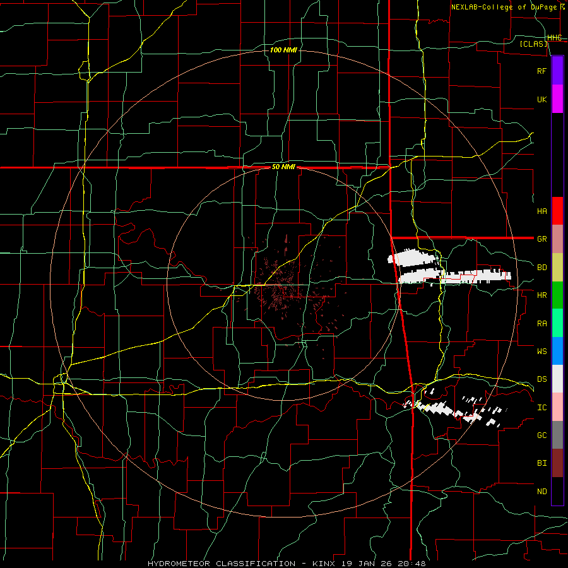The height and width of the screenshot is (568, 568).
Task: Click the UK magenta legend swatch
Action: click(557, 99)
